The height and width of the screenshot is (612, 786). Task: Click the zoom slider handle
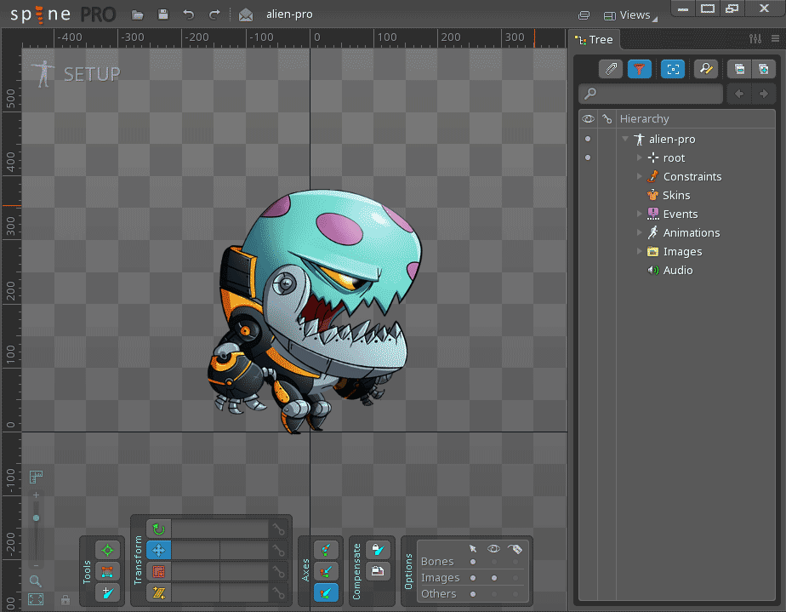[x=36, y=518]
